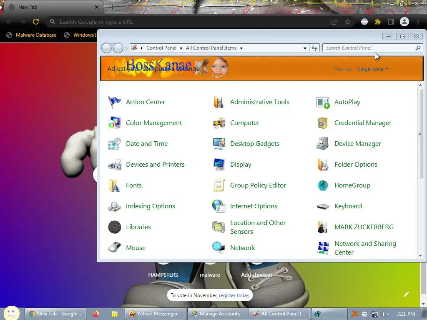Expand the arrow after All Control Panel Items
427x320 pixels.
(x=241, y=48)
